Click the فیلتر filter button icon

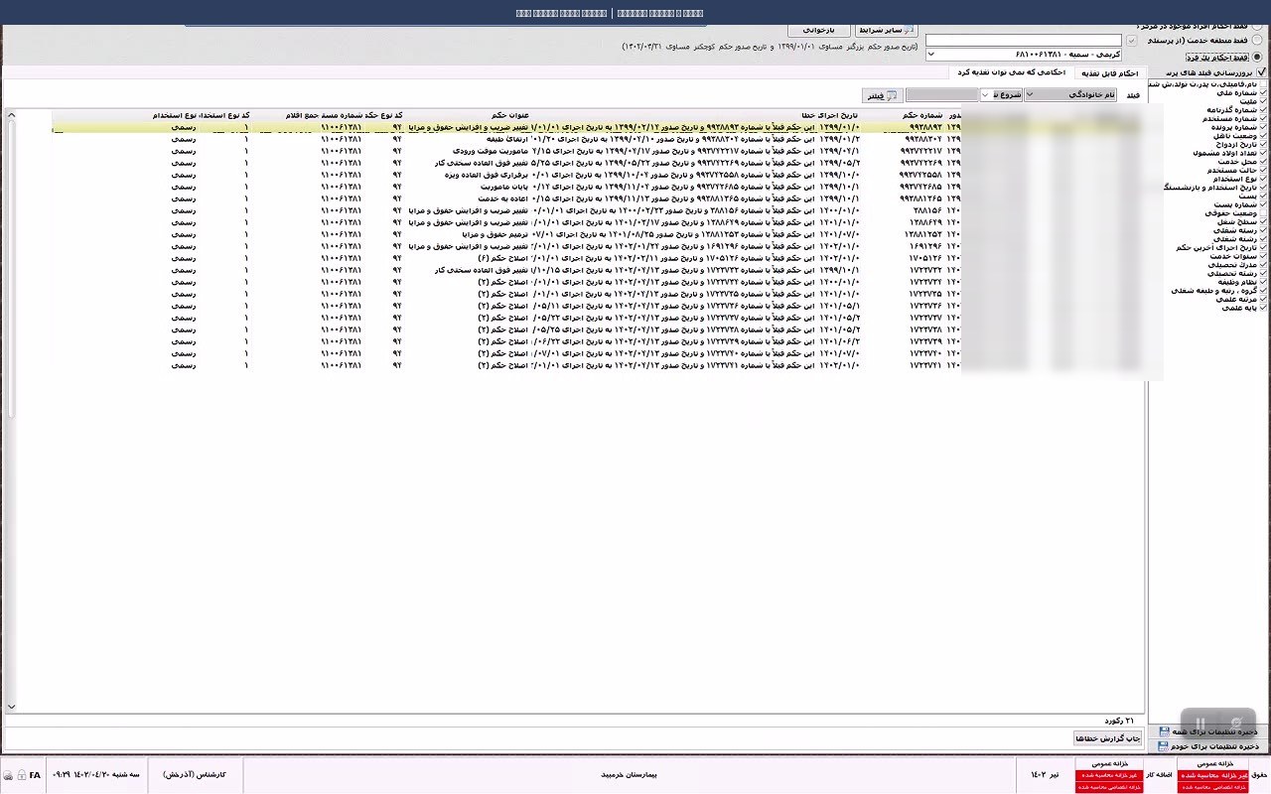(891, 95)
